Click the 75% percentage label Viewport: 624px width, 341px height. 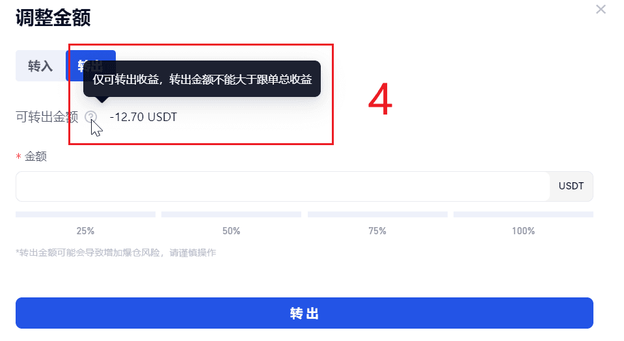coord(377,231)
